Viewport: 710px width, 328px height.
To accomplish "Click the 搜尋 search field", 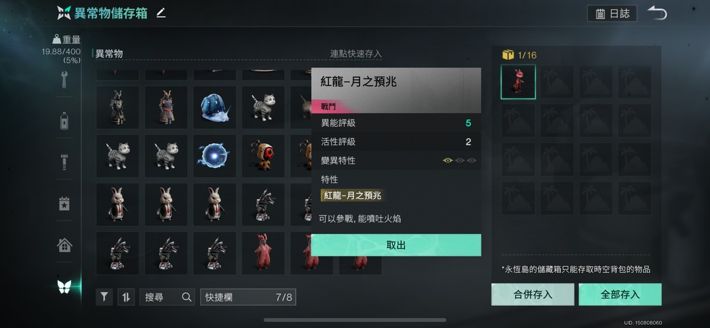I will tap(167, 297).
